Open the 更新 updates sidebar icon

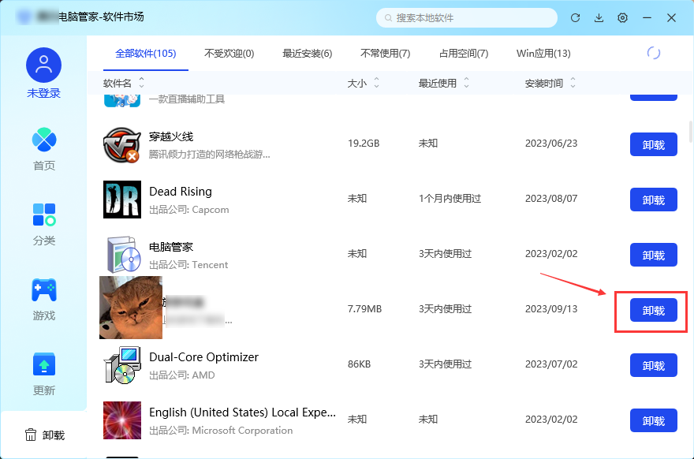pos(44,364)
